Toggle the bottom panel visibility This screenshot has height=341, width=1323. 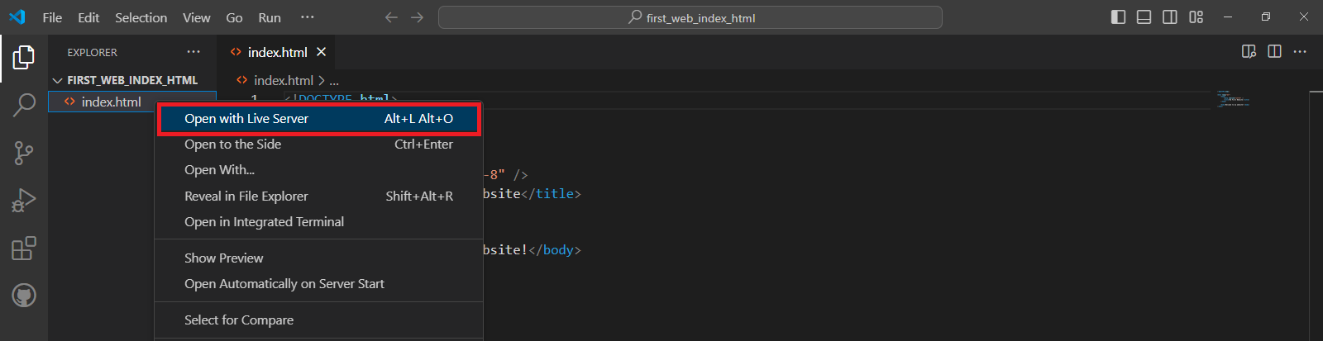pos(1144,17)
